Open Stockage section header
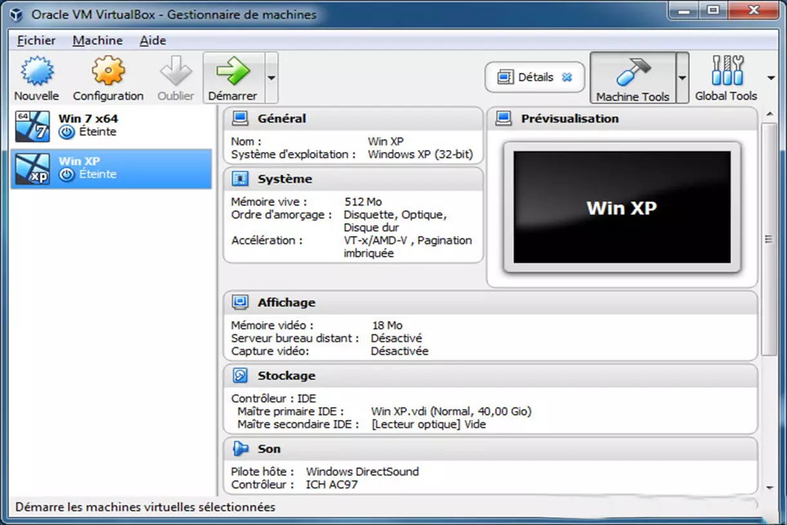Screen dimensions: 787x525 (x=490, y=376)
